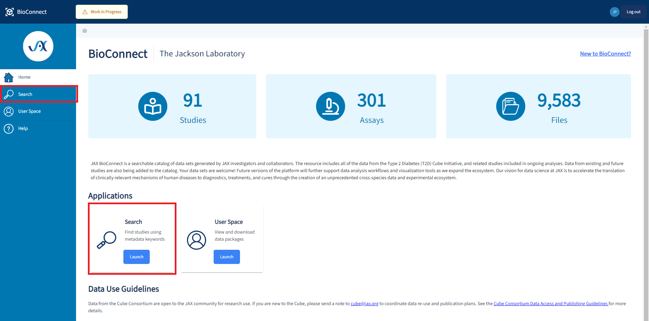This screenshot has height=321, width=649.
Task: Click the Studies open-book icon
Action: point(152,106)
